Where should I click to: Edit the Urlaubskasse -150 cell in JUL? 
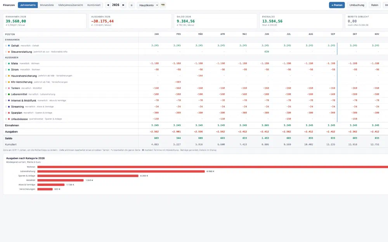(288, 119)
